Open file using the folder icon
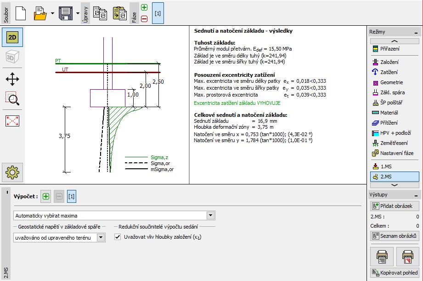 pyautogui.click(x=40, y=13)
